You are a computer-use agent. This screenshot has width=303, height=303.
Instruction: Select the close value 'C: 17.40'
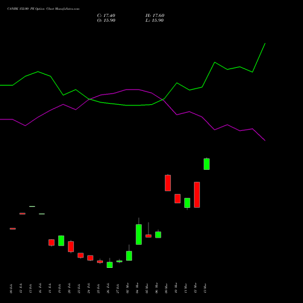click(106, 16)
